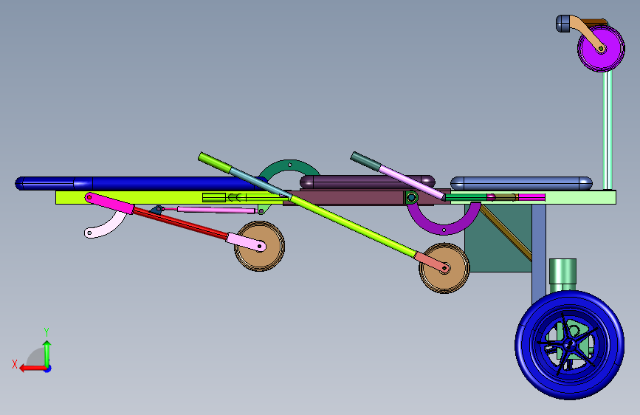Select the left tan caster wheel
The height and width of the screenshot is (415, 640).
tap(260, 247)
